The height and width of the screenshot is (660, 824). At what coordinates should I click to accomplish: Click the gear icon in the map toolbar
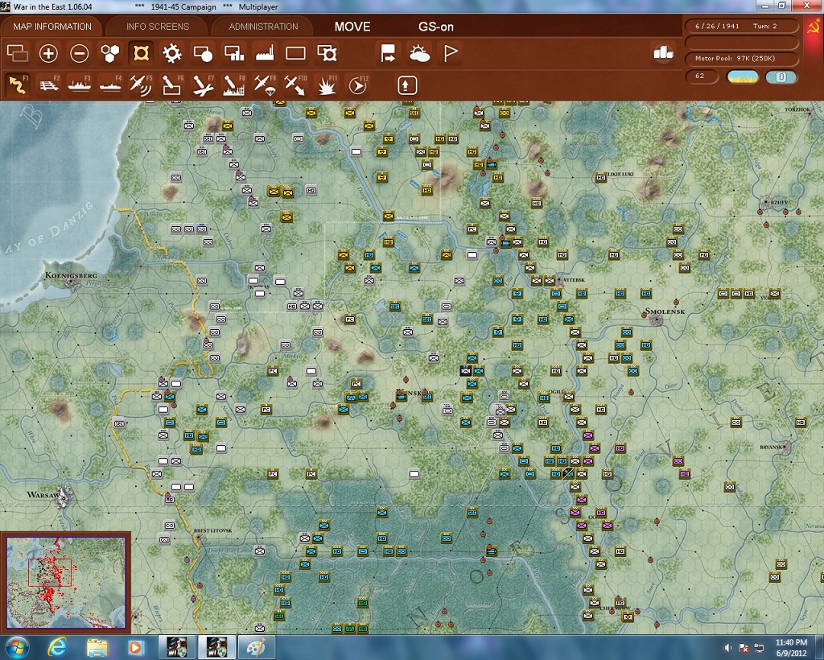[x=172, y=53]
